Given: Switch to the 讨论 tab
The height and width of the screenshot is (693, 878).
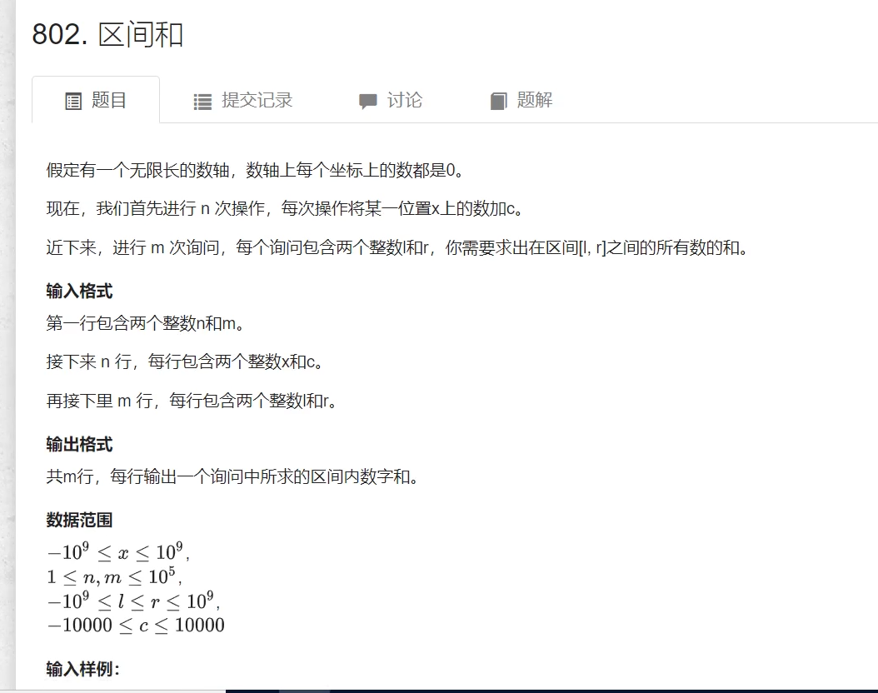Looking at the screenshot, I should coord(391,100).
